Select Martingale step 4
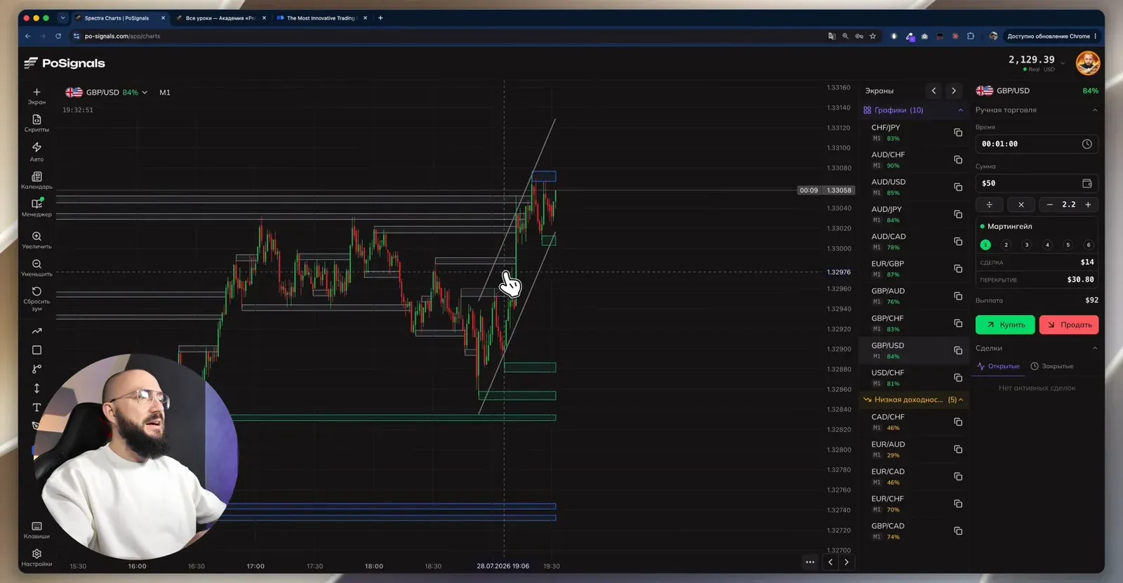The image size is (1123, 583). pos(1047,245)
